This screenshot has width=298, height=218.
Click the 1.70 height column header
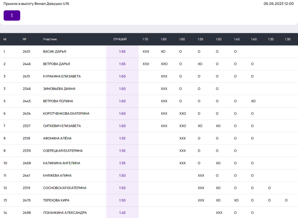tap(145, 39)
